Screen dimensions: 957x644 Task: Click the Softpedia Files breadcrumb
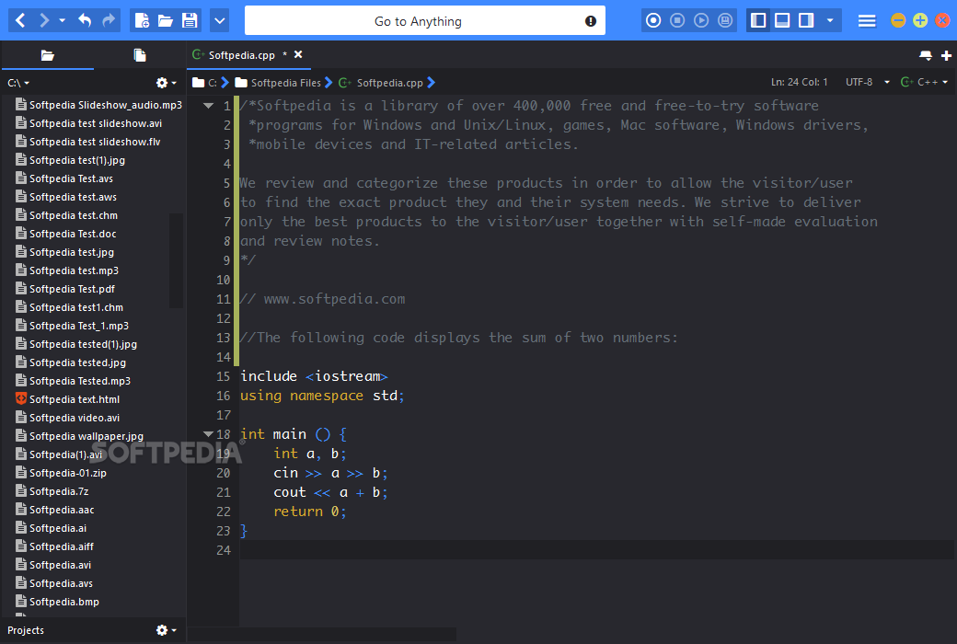point(278,83)
